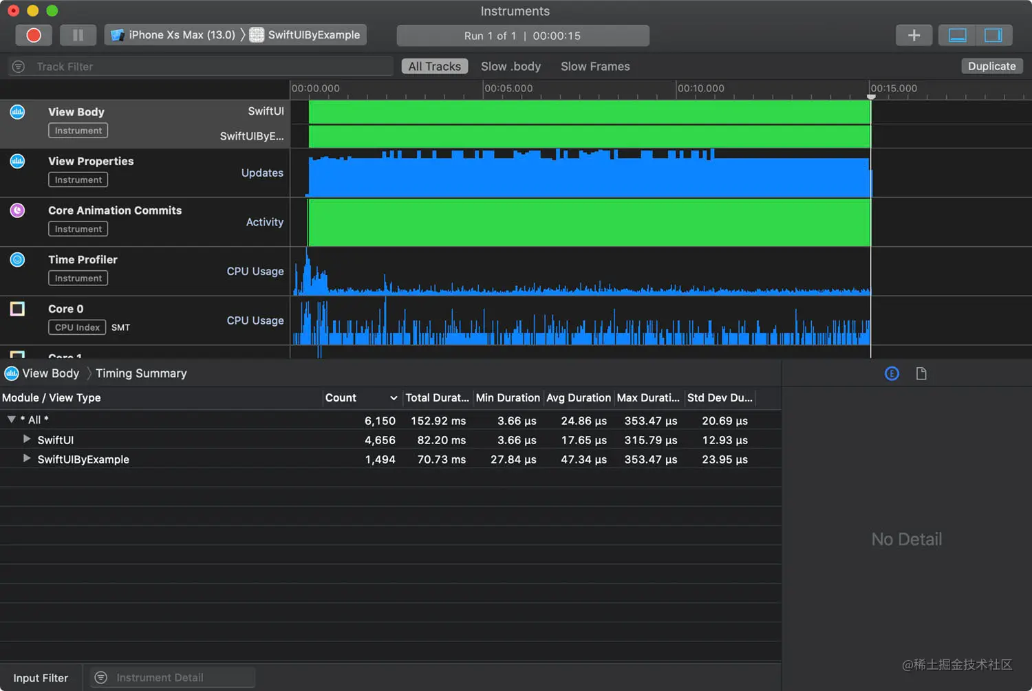Click the SMT label next to CPU Index
Image resolution: width=1032 pixels, height=691 pixels.
[120, 328]
